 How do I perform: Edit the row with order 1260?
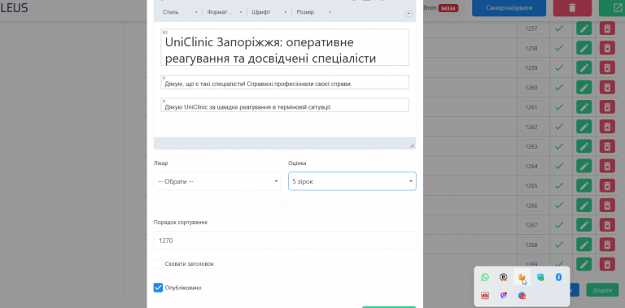584,88
